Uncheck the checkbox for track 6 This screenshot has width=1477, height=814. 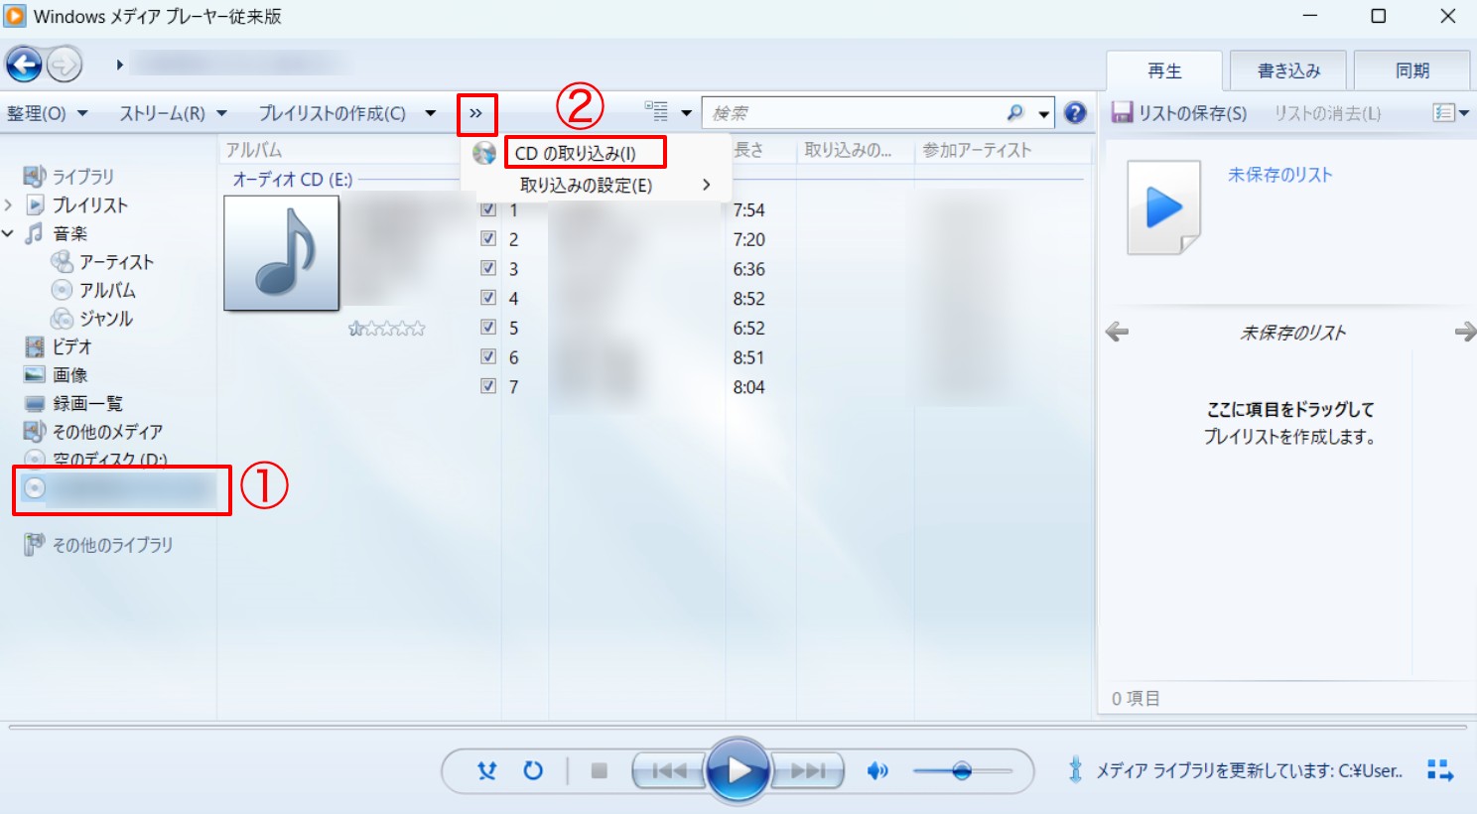[x=488, y=356]
